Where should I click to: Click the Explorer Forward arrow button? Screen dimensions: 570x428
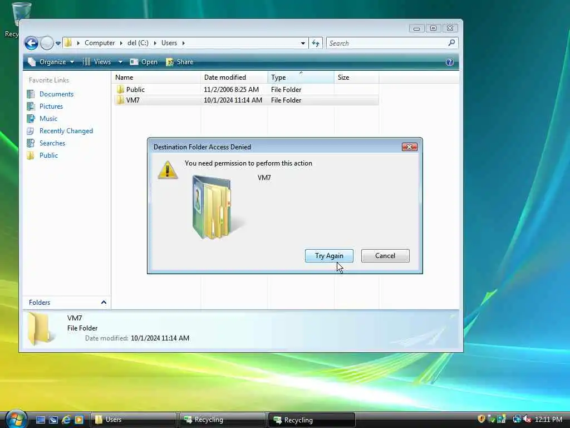(x=47, y=43)
